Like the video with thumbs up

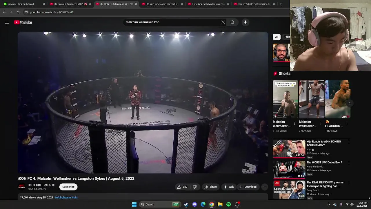click(x=182, y=187)
